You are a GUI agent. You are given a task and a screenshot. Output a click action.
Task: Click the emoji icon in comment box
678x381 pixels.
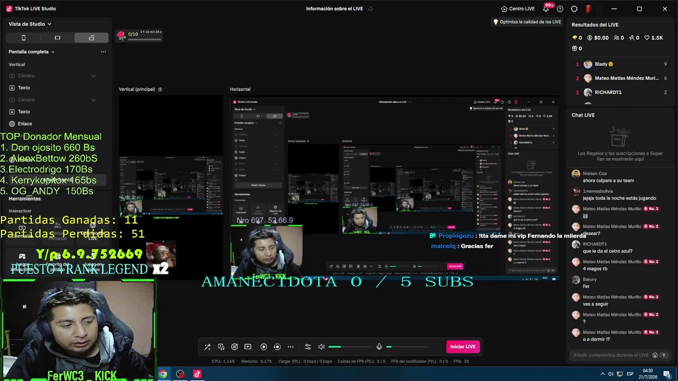(x=655, y=355)
